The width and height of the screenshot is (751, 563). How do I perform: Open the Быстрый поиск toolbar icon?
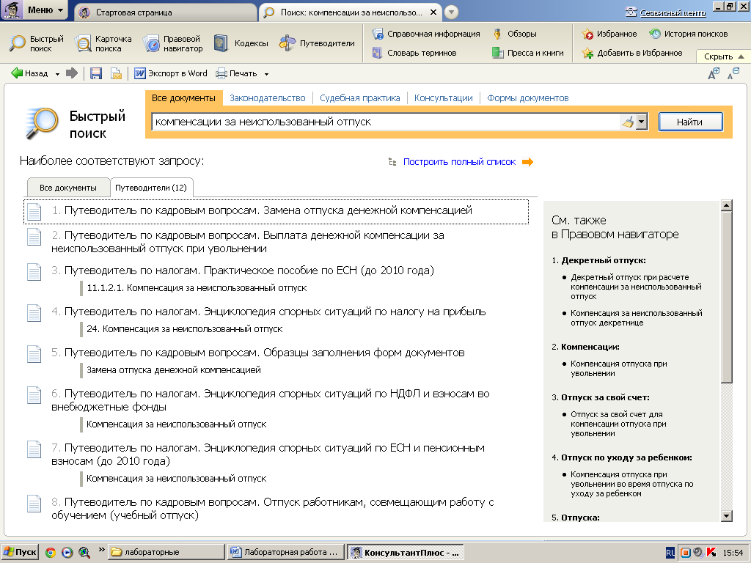pyautogui.click(x=37, y=43)
